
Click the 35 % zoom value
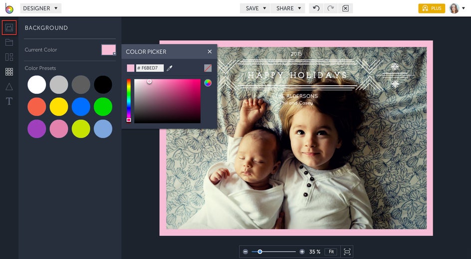[315, 252]
